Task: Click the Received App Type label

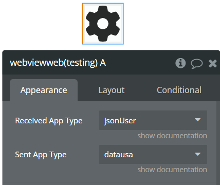Action: 49,121
